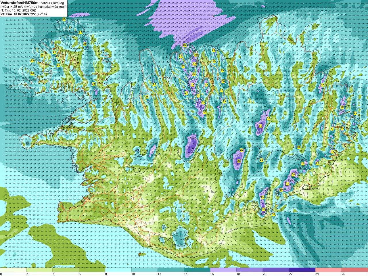The image size is (368, 276).
Task: Click the 10–12 m/s light teal legend swatch
Action: (x=145, y=270)
